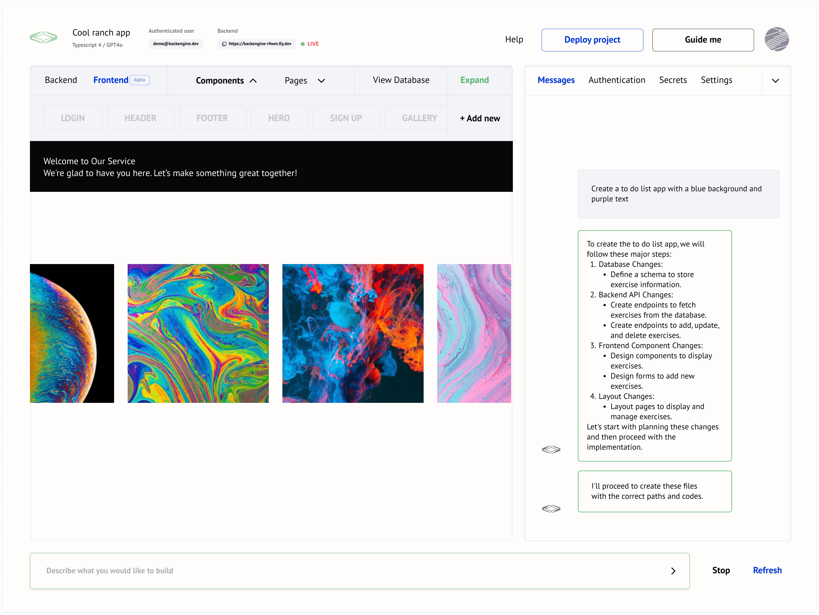The height and width of the screenshot is (615, 819).
Task: Click the Deploy project button
Action: [592, 40]
